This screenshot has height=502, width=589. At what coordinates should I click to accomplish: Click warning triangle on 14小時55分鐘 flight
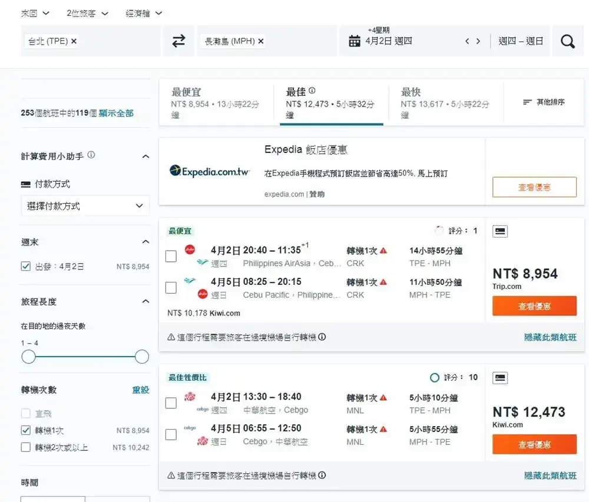(383, 251)
